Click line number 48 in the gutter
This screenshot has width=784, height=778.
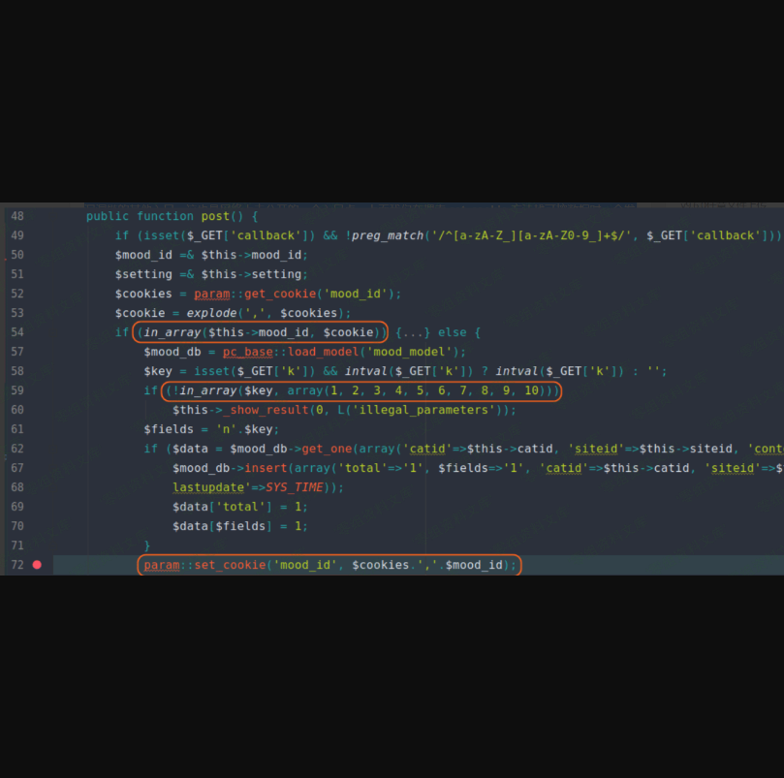[17, 216]
